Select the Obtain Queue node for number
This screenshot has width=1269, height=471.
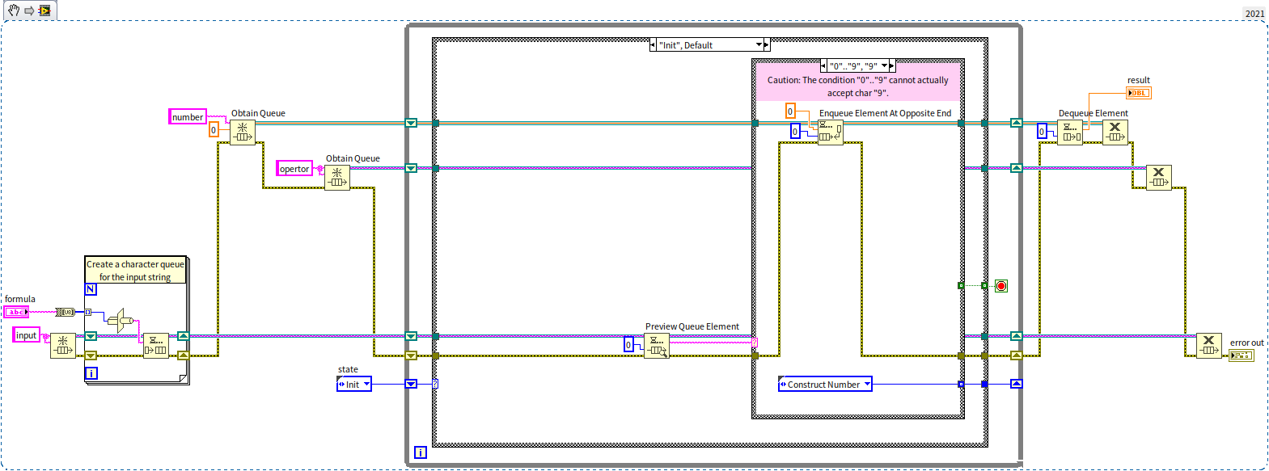pos(243,132)
